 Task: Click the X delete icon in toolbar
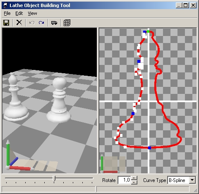tap(19, 22)
